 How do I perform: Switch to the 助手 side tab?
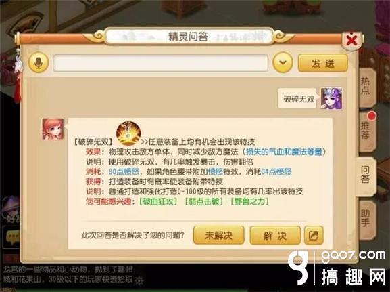(366, 218)
